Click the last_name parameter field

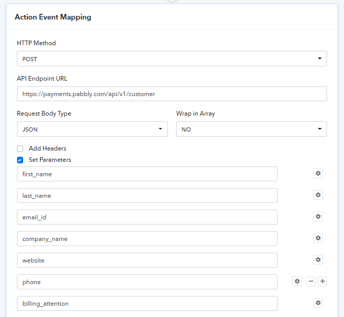point(147,196)
